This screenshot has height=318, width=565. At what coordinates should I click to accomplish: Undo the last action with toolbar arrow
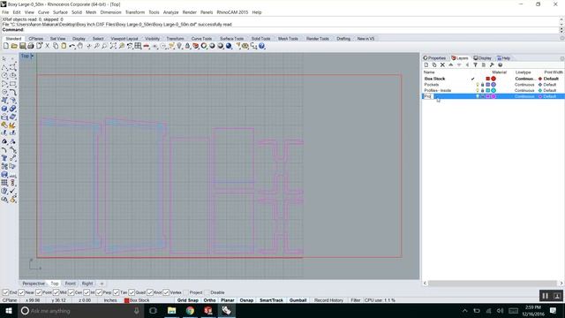pyautogui.click(x=72, y=46)
